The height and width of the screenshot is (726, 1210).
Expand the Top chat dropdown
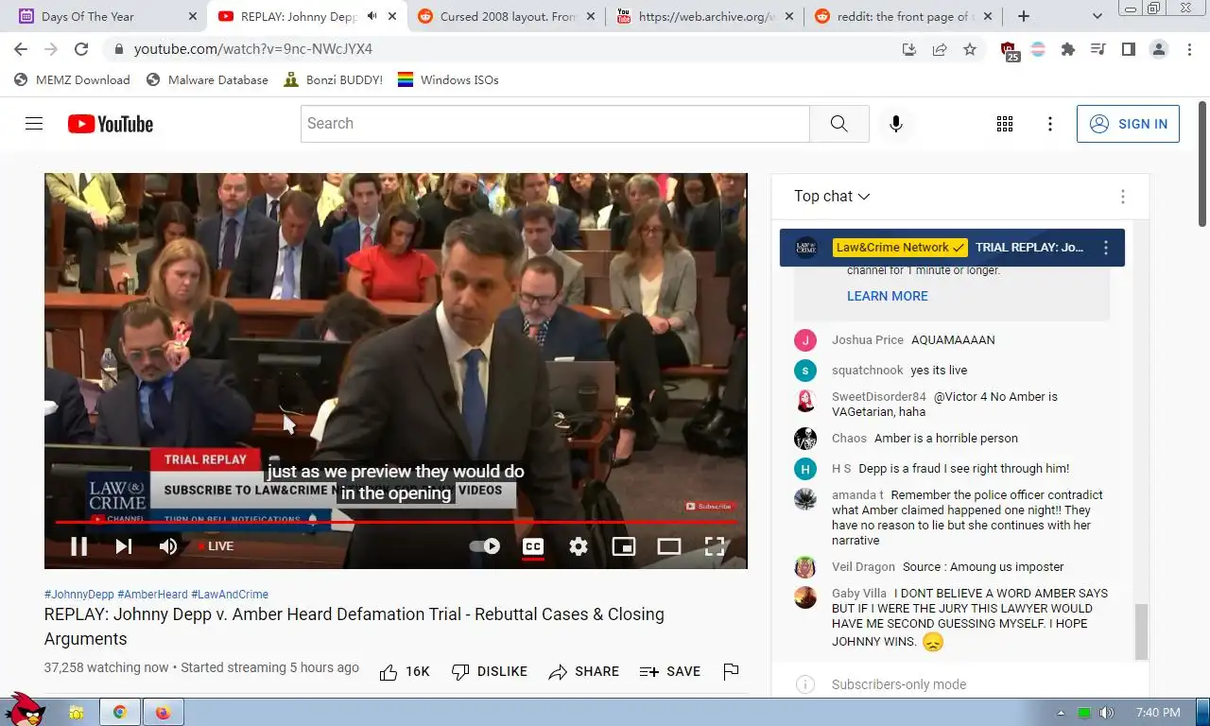832,197
